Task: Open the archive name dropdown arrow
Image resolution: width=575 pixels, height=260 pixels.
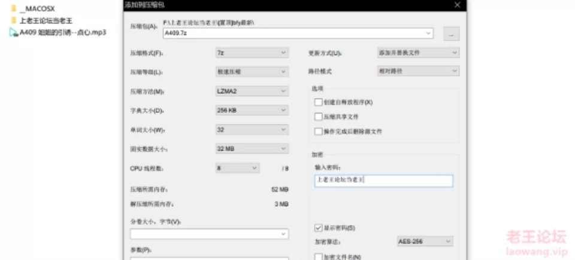Action: coord(428,33)
